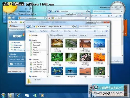Click Burn in Pictures toolbar
The height and width of the screenshot is (98, 130).
tap(76, 31)
